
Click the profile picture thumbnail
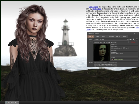(102, 52)
